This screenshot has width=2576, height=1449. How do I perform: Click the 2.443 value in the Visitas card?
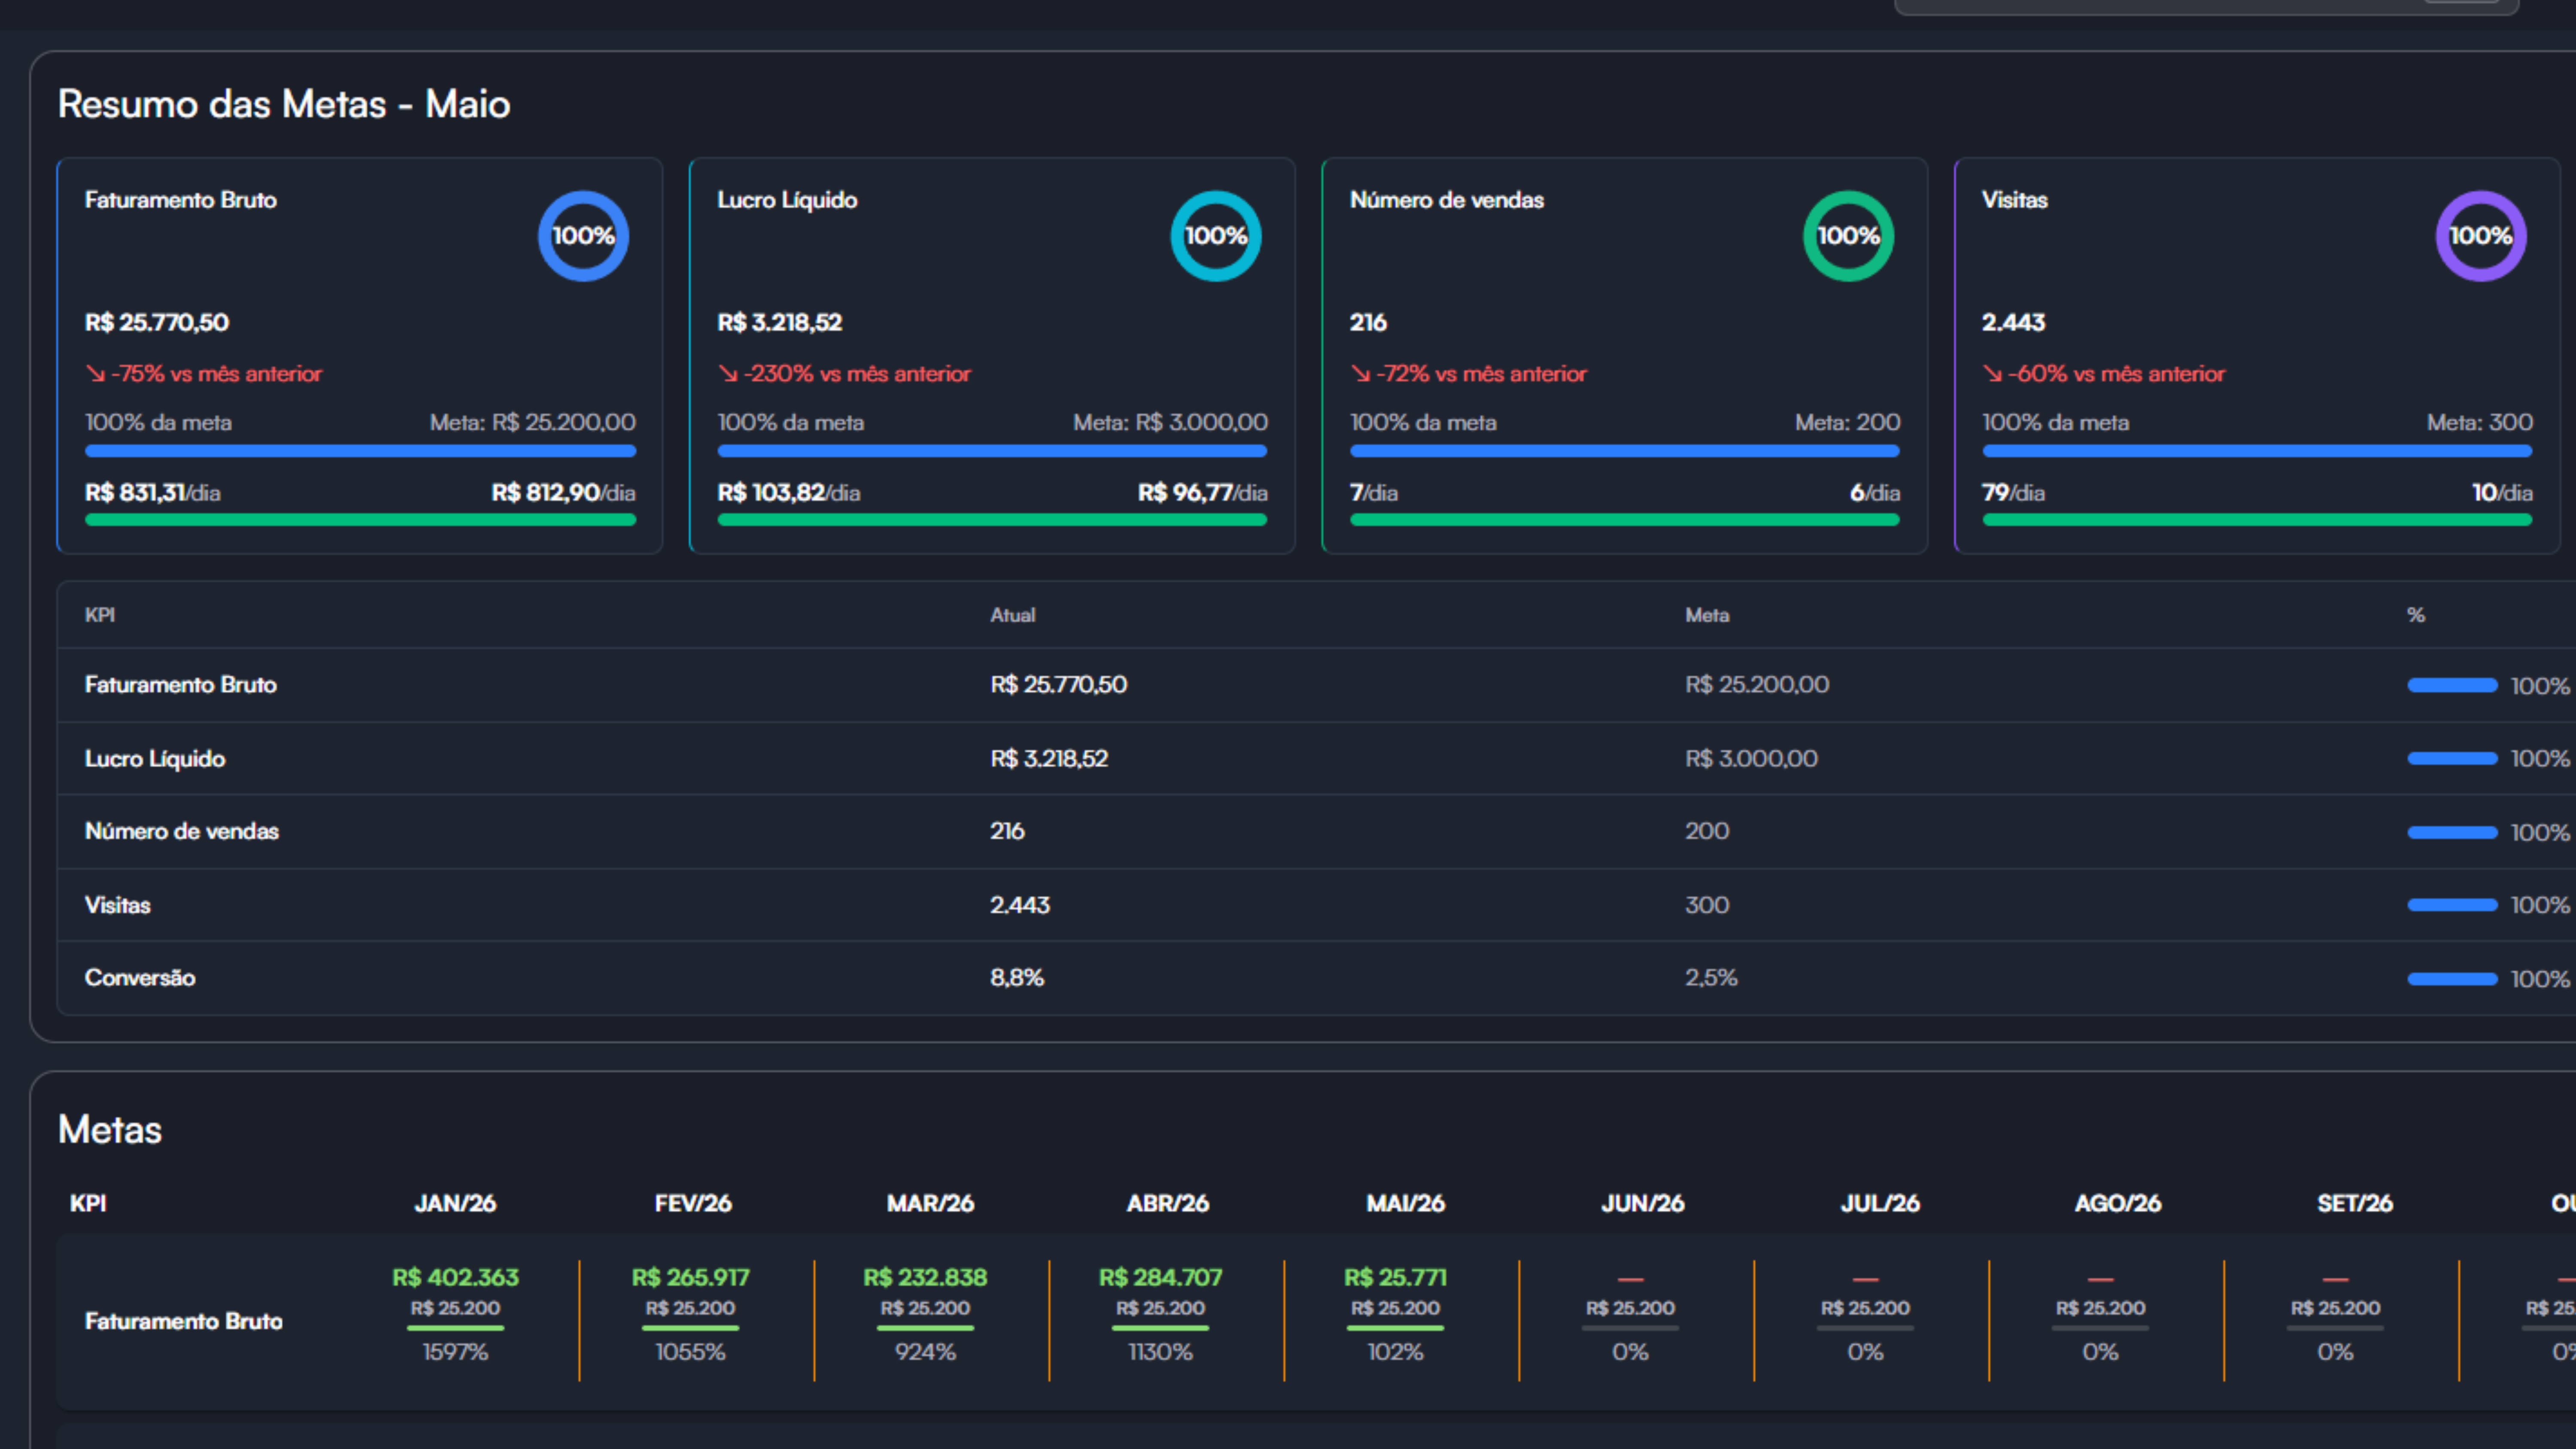click(x=2014, y=323)
